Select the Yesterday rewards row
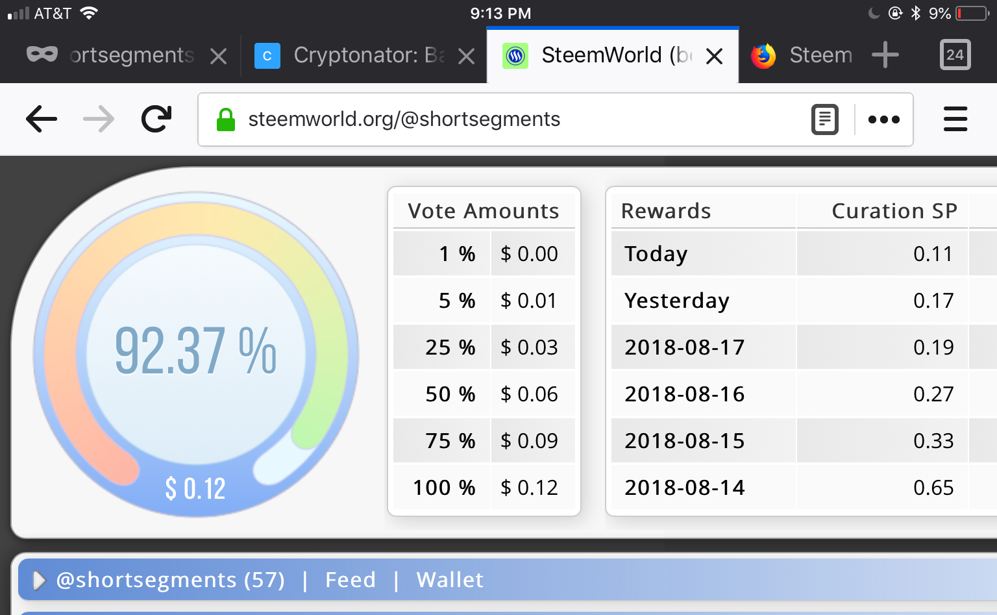997x615 pixels. 804,300
